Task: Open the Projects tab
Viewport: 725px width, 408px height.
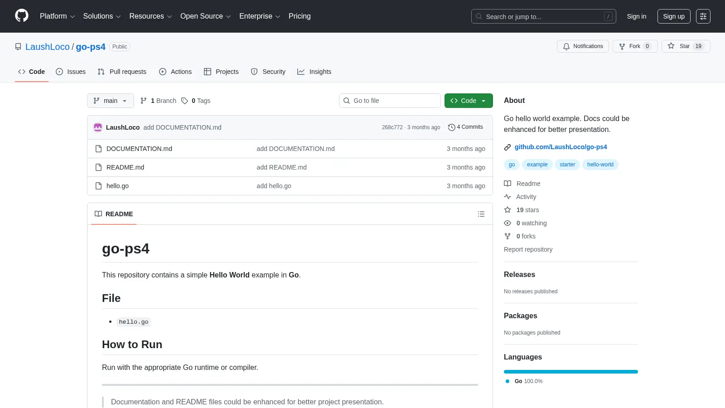Action: click(x=221, y=72)
